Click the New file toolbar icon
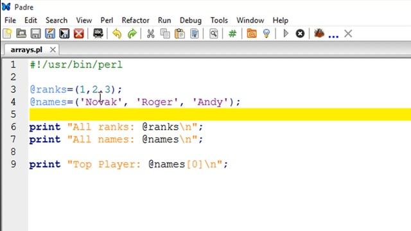 (x=7, y=34)
